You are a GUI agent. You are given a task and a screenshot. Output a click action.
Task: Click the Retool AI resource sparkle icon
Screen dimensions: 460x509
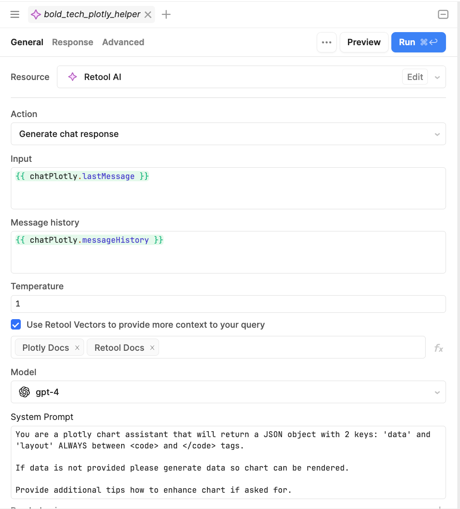[x=72, y=77]
